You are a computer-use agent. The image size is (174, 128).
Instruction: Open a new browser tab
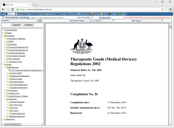click(35, 5)
